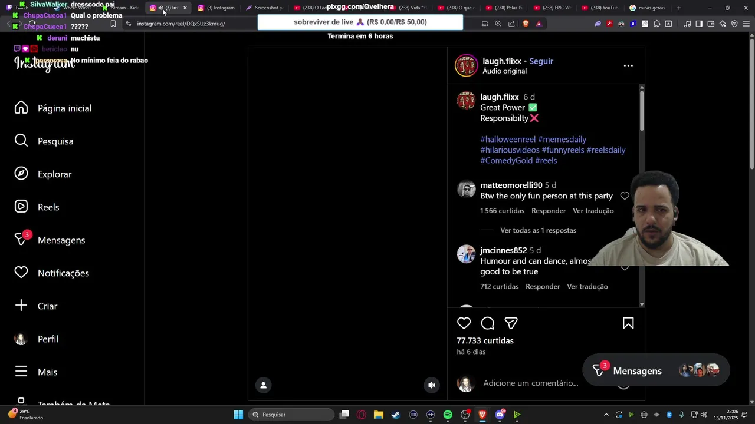Open Reels from the sidebar
Screen dimensions: 755x424
(48, 207)
